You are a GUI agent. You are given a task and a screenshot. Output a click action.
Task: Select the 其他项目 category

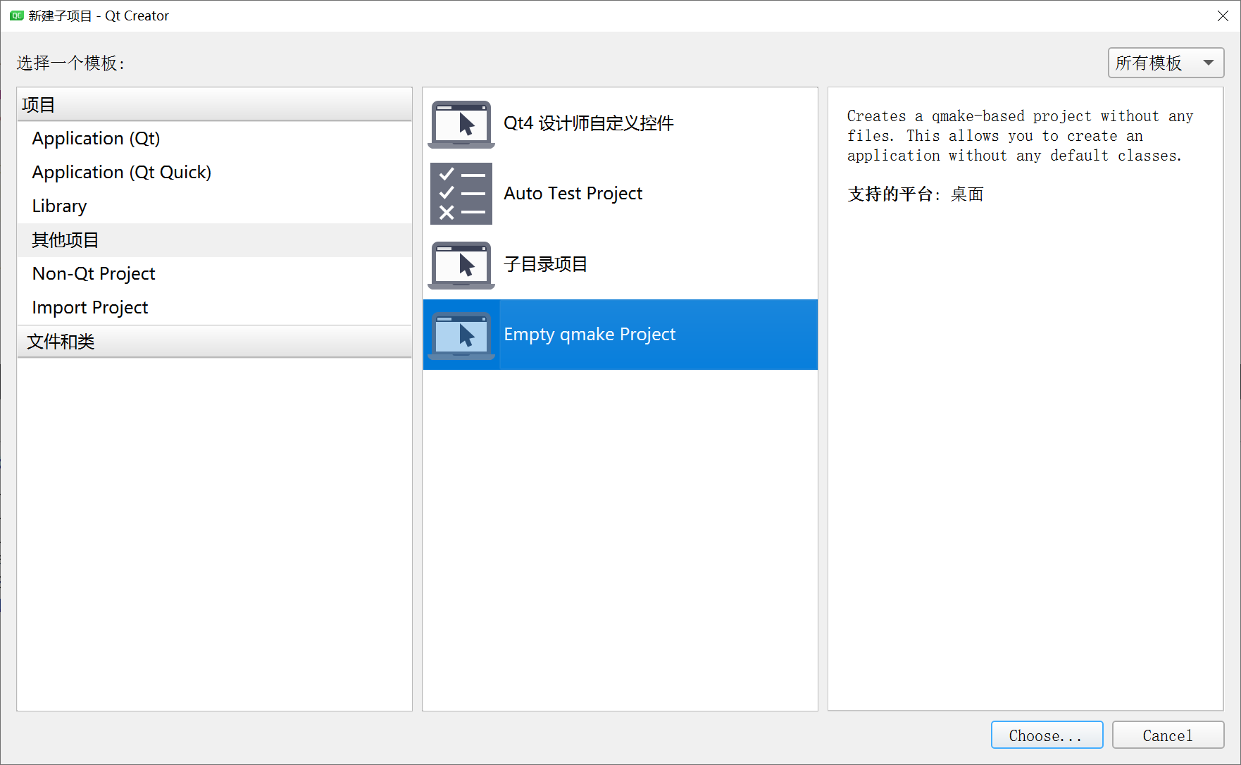(64, 240)
